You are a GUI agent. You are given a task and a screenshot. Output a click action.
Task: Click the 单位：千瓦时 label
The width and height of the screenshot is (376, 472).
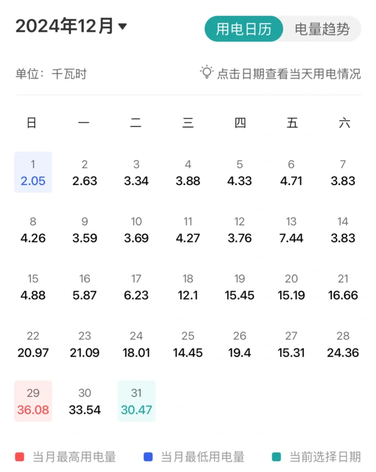(x=51, y=74)
